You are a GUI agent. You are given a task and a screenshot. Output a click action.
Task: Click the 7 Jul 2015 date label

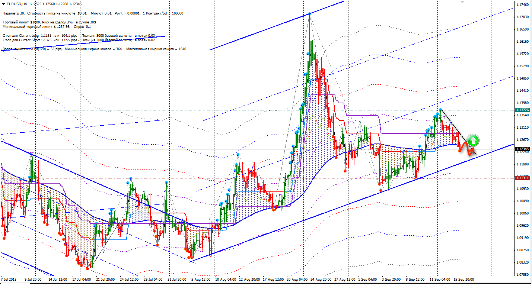10,279
